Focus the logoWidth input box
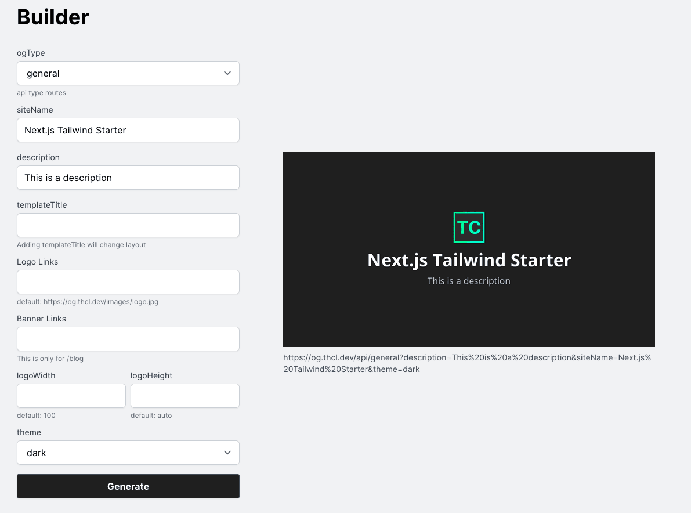This screenshot has width=691, height=513. pyautogui.click(x=71, y=396)
